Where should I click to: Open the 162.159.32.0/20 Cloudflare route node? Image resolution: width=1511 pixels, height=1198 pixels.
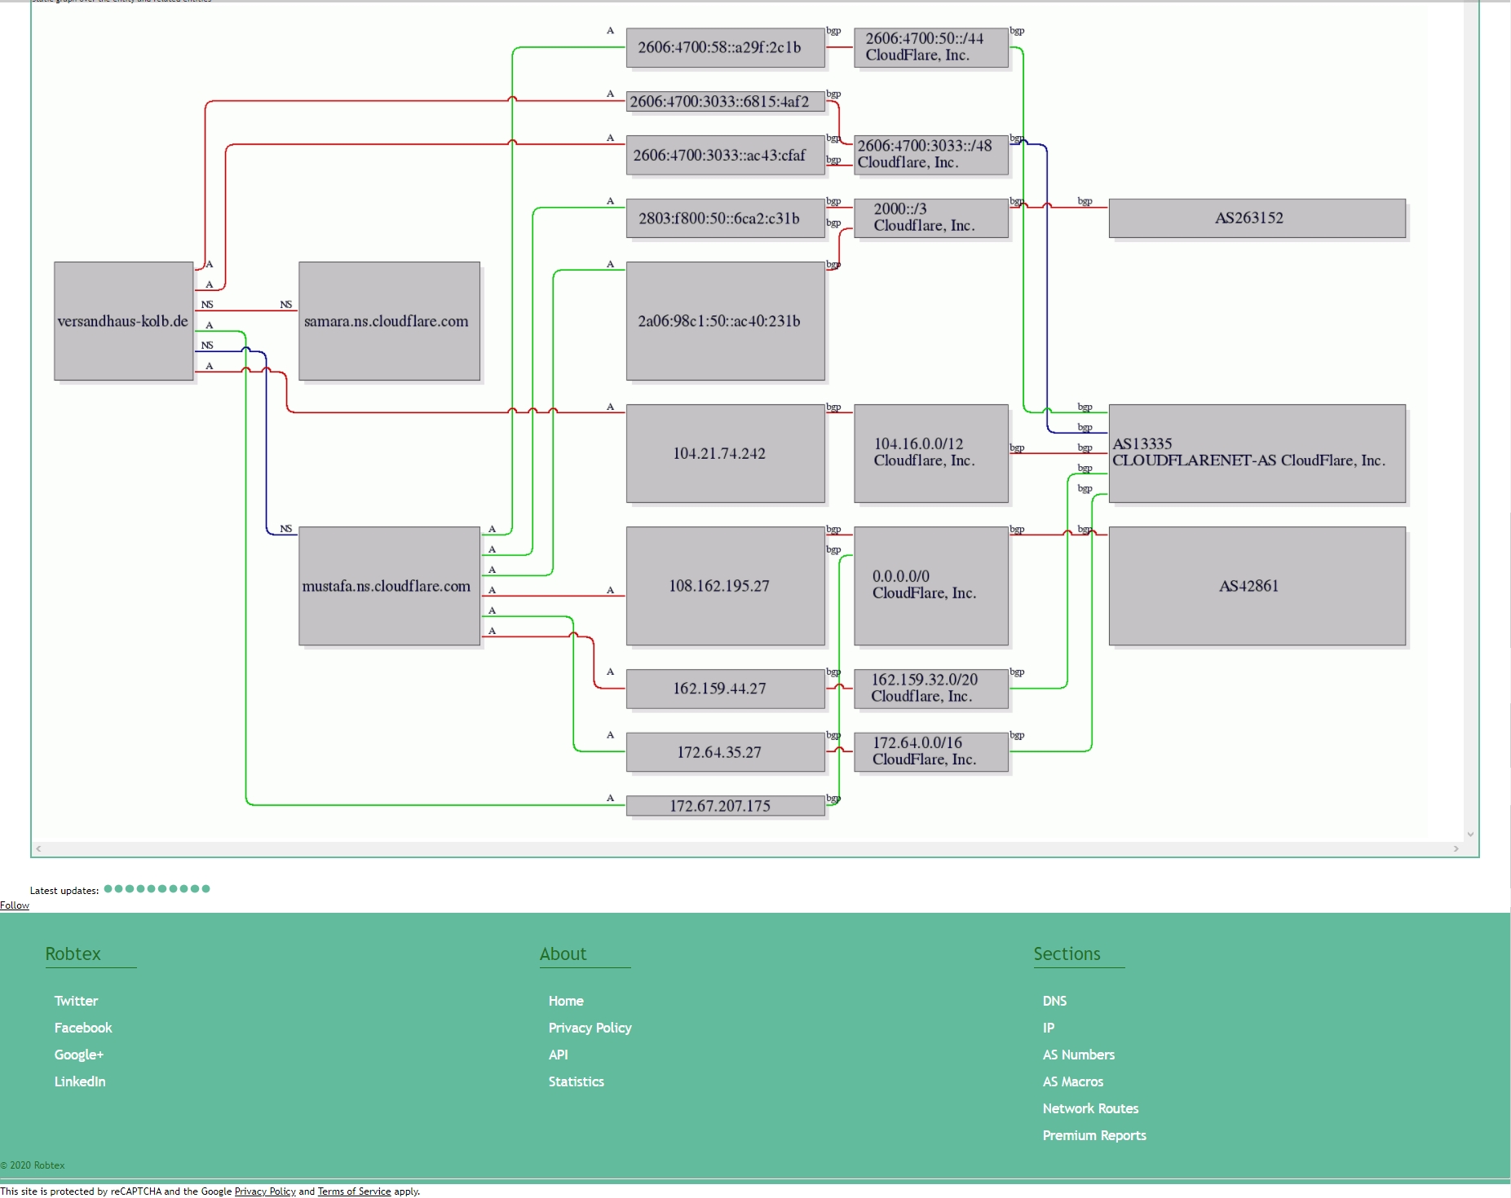click(931, 689)
